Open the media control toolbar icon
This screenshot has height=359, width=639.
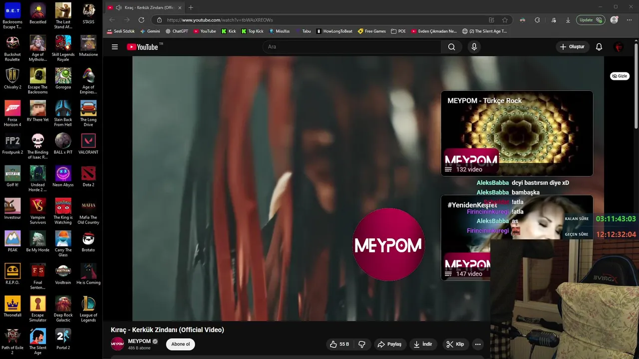pos(554,20)
